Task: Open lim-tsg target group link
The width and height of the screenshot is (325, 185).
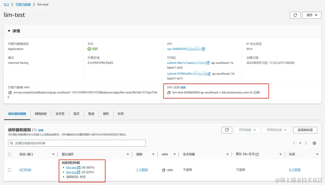Action: (71, 172)
